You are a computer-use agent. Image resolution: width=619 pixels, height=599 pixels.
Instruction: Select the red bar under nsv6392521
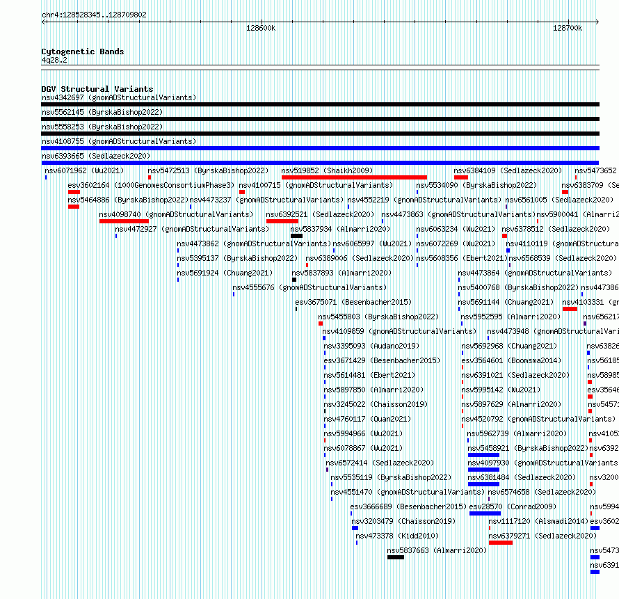coord(282,221)
